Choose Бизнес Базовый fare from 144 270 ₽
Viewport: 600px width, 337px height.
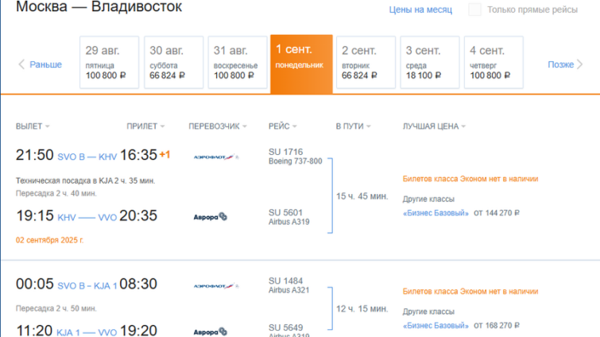(435, 213)
